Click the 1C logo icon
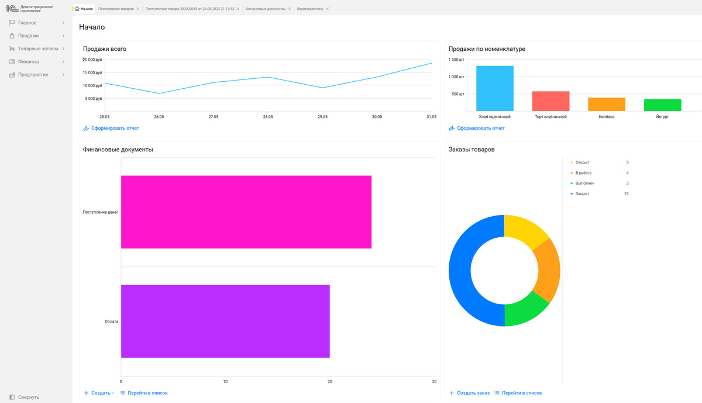The image size is (702, 403). (x=12, y=9)
